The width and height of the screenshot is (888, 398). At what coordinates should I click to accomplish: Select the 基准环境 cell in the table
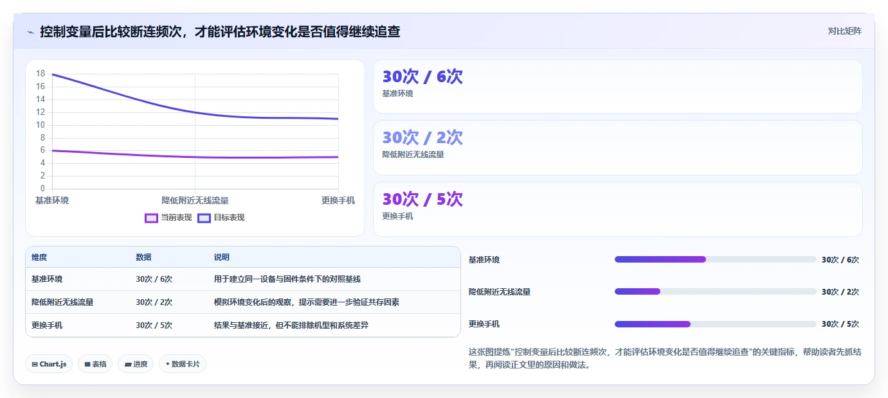coord(47,279)
